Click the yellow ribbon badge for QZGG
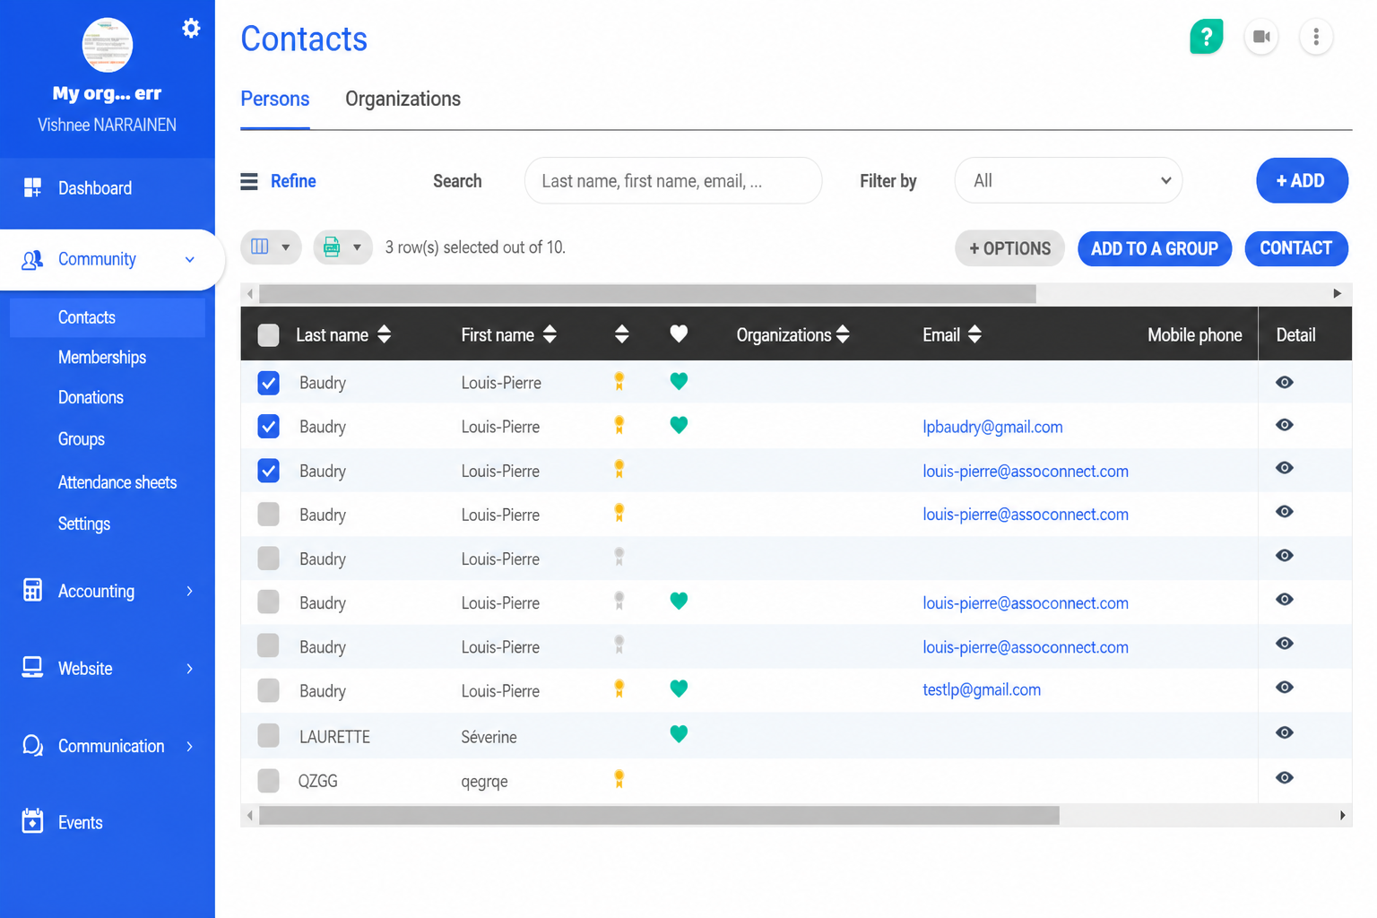Image resolution: width=1377 pixels, height=918 pixels. click(x=619, y=779)
